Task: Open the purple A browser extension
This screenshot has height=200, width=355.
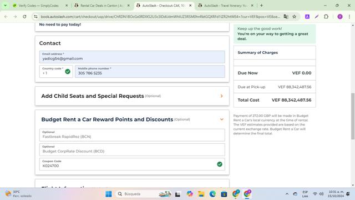Action: [x=307, y=17]
